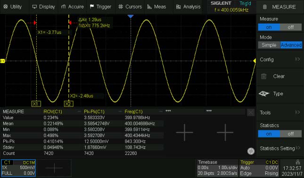Click the Display monitor icon
The image size is (304, 178).
click(34, 7)
